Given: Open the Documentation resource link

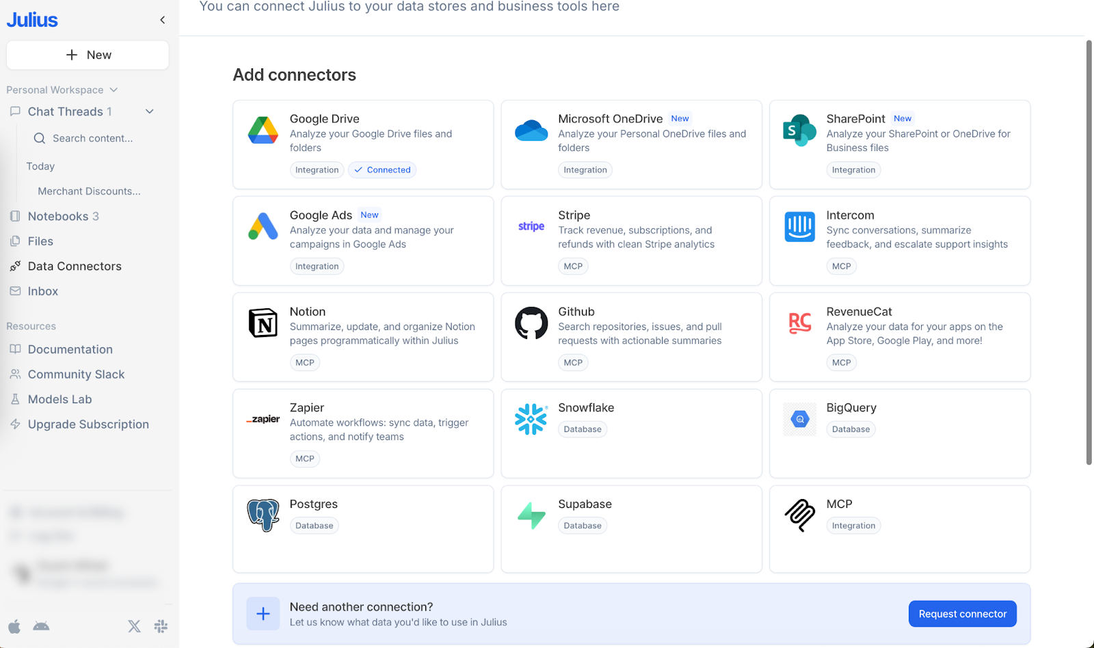Looking at the screenshot, I should pyautogui.click(x=70, y=349).
